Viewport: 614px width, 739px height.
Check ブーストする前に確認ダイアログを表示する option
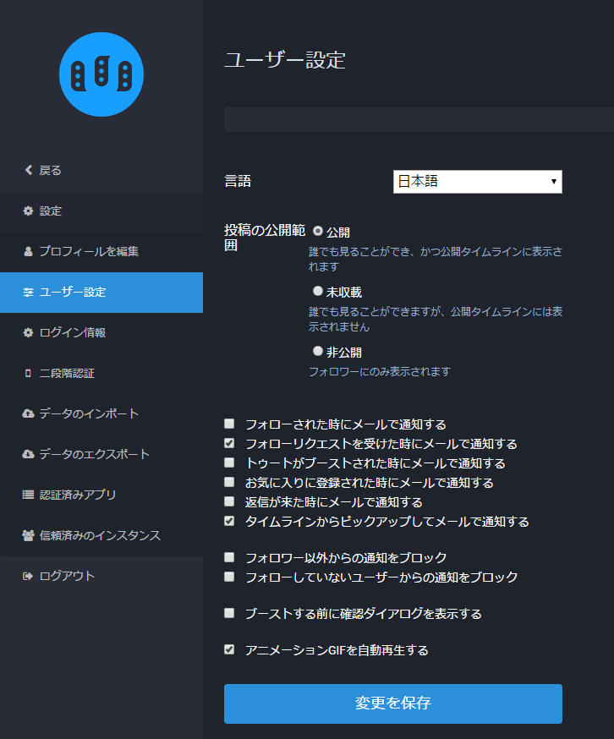pos(229,613)
